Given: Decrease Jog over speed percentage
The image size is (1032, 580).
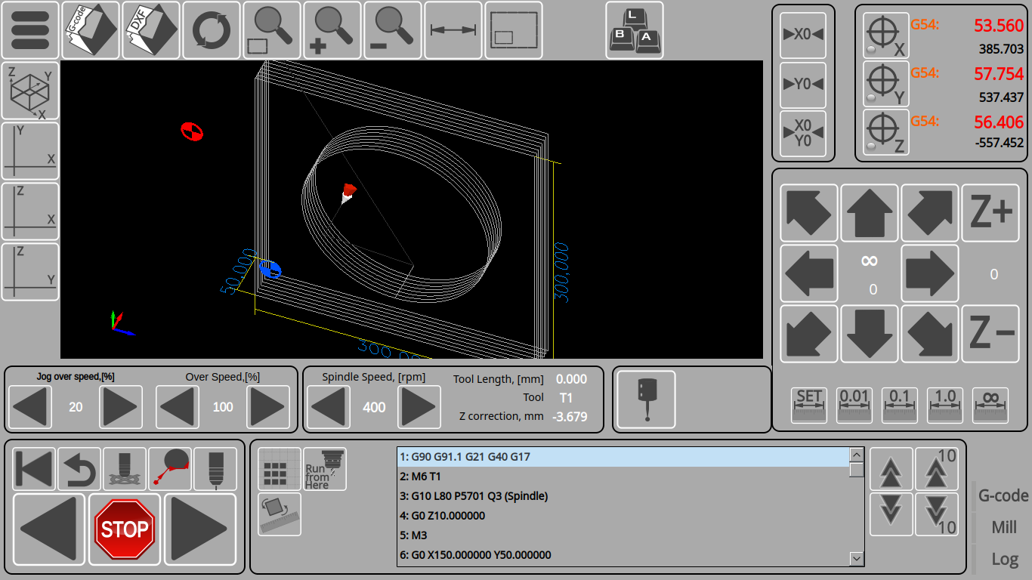Looking at the screenshot, I should click(x=31, y=407).
